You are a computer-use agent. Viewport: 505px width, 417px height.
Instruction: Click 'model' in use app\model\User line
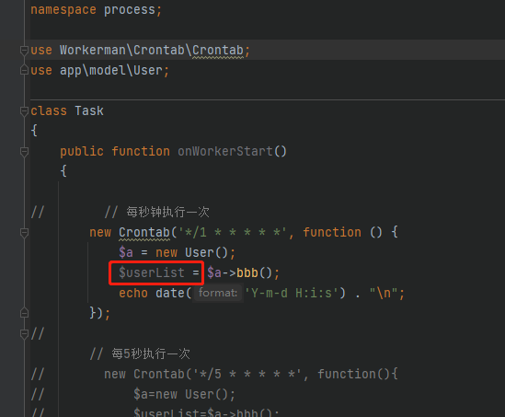tap(108, 71)
